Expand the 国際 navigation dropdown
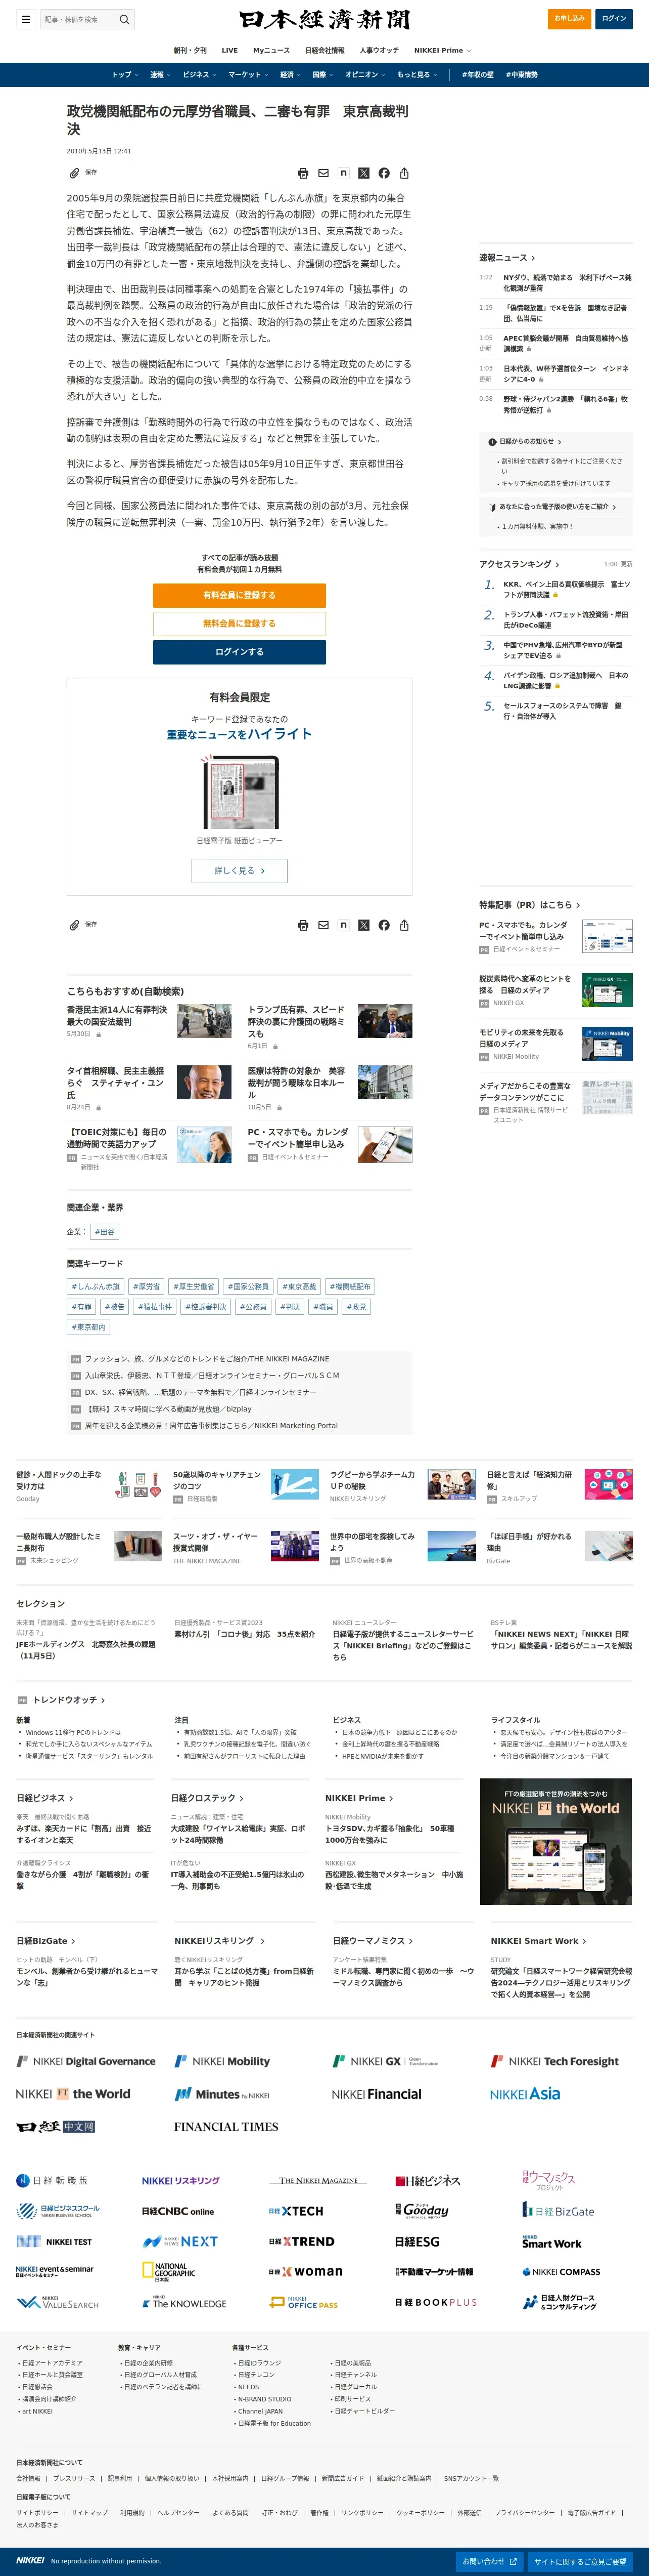Viewport: 649px width, 2576px height. (x=322, y=75)
